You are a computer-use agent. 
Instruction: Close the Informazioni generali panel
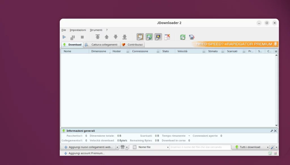click(x=275, y=131)
